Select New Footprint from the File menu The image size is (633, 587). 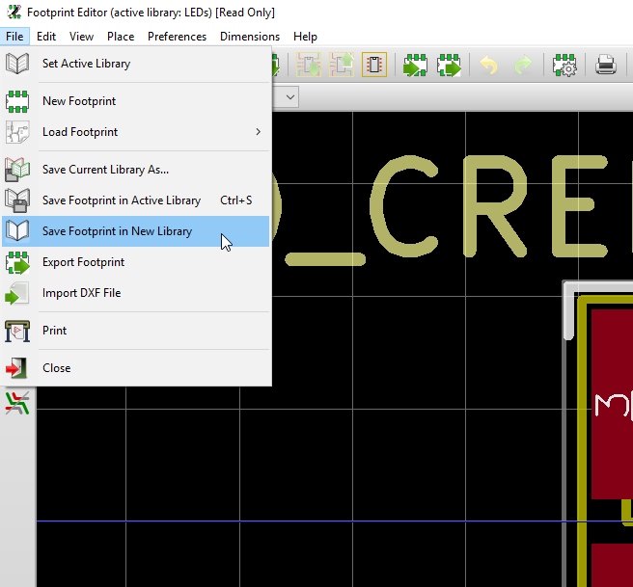click(136, 101)
